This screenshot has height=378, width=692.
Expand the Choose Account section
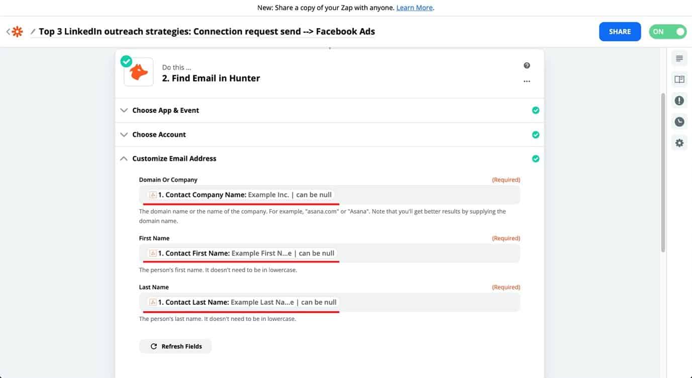click(329, 134)
